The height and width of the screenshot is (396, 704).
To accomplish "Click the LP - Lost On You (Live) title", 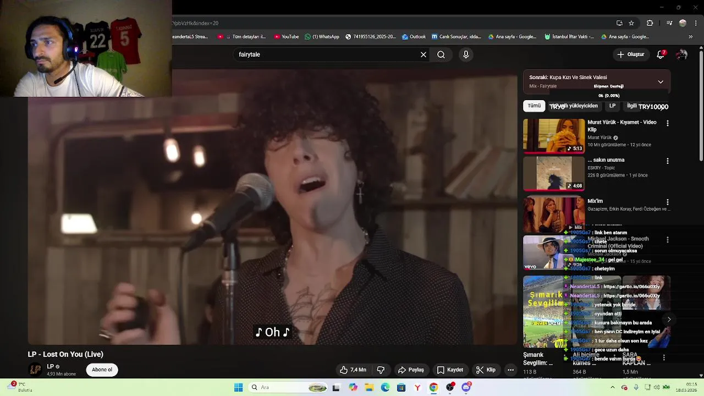I will pos(65,354).
